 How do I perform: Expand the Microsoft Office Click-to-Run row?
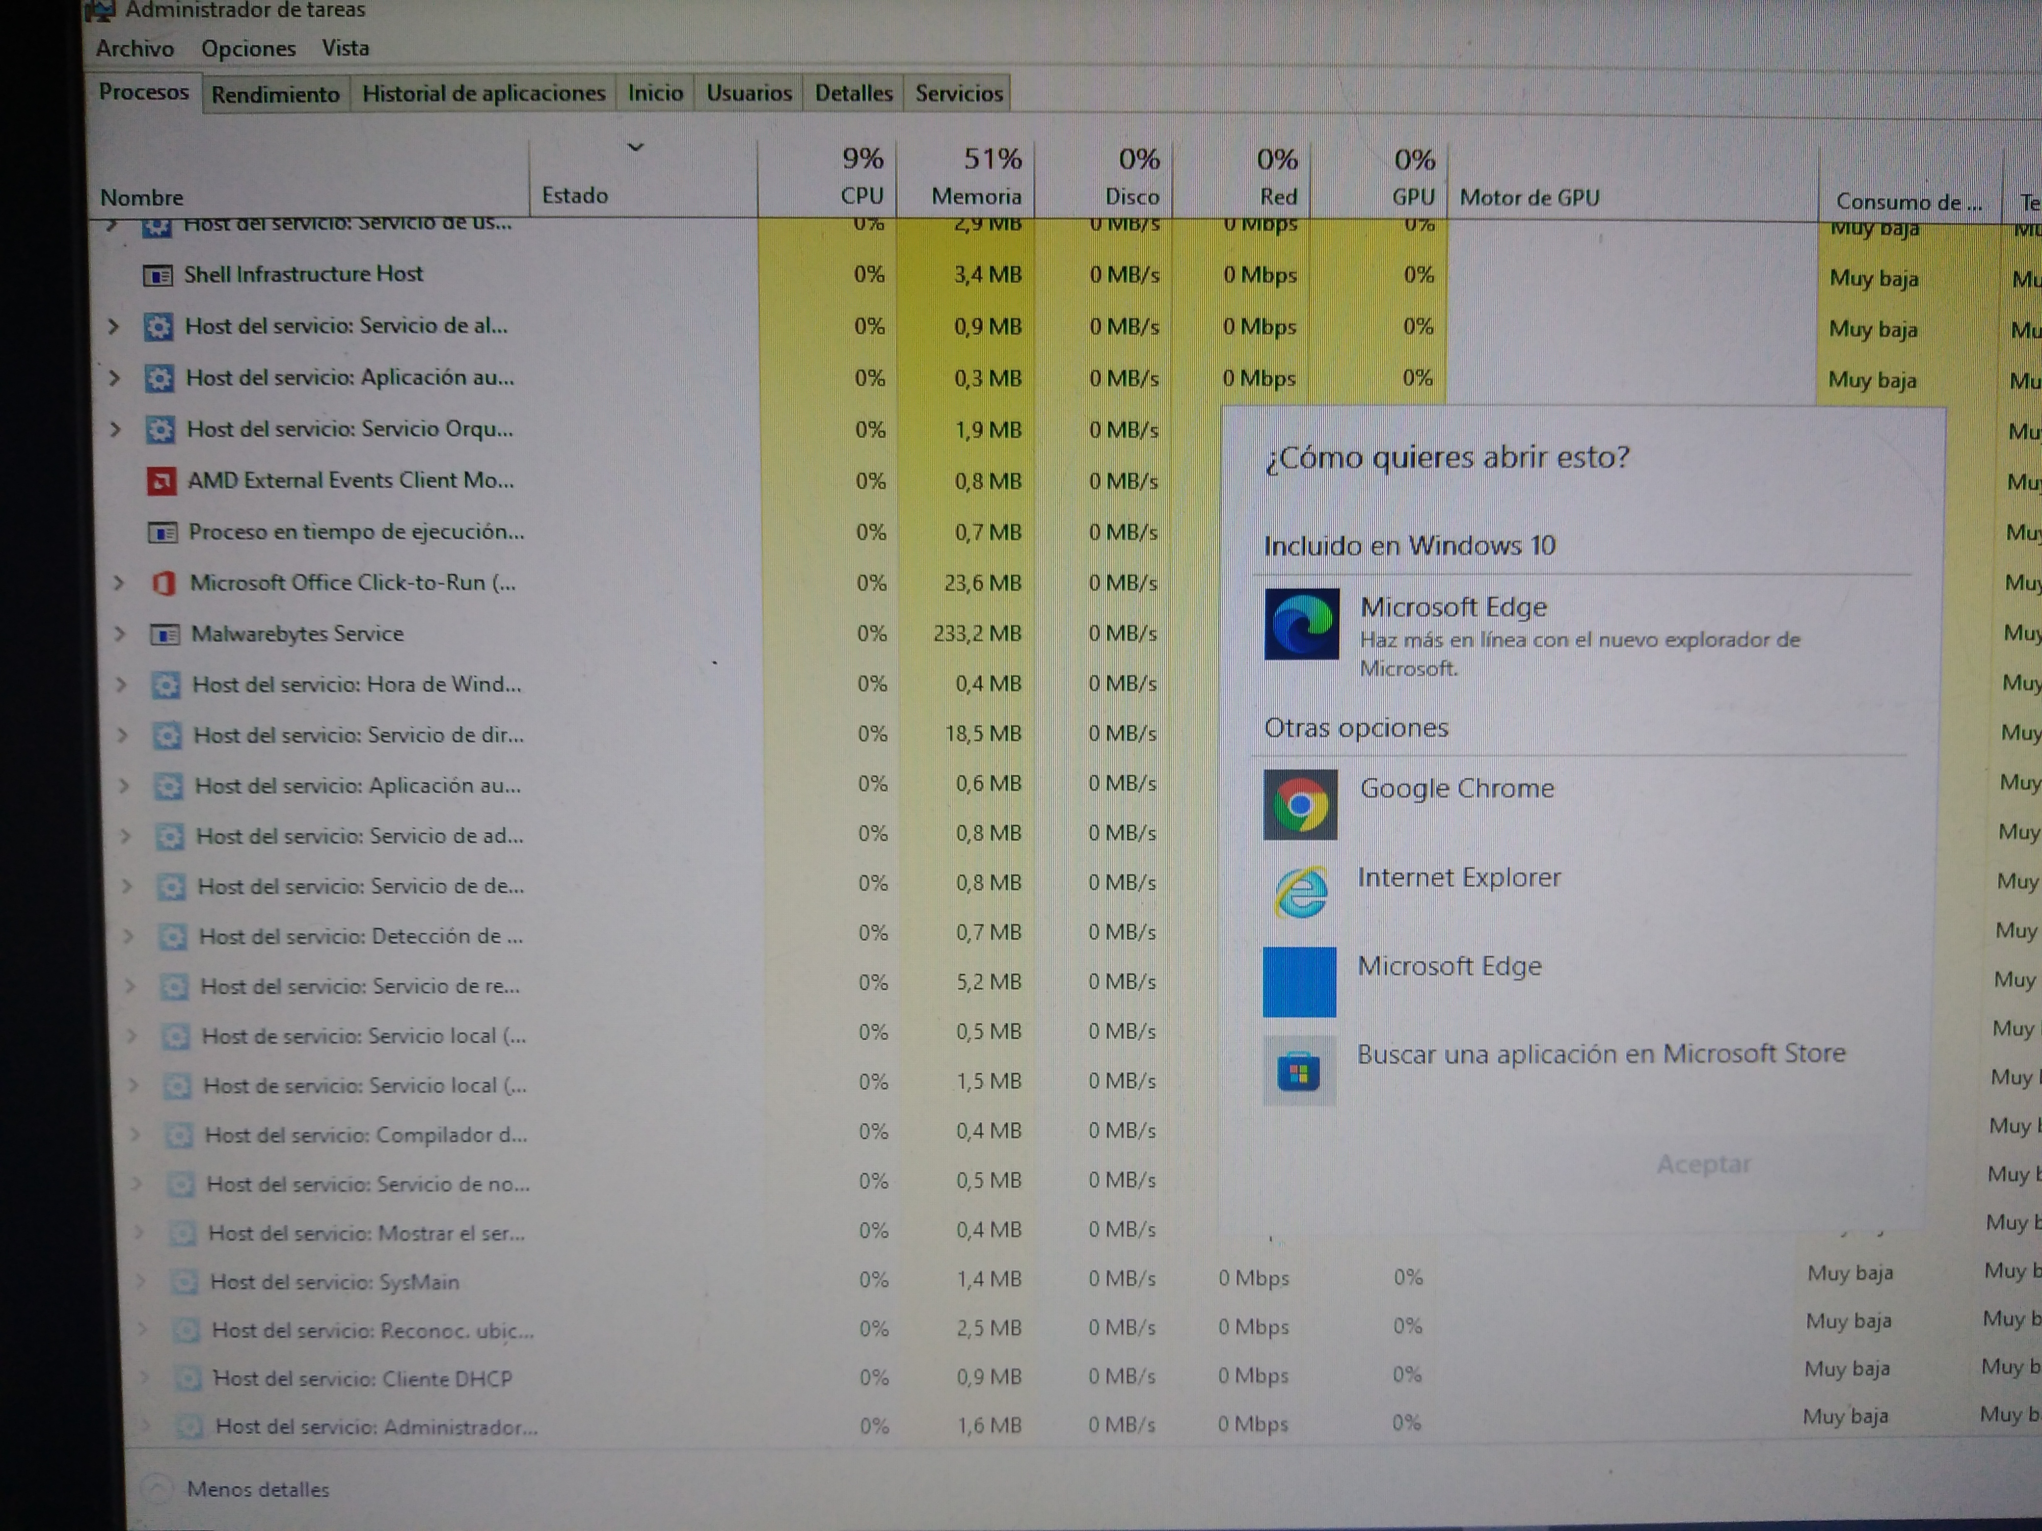click(x=118, y=582)
